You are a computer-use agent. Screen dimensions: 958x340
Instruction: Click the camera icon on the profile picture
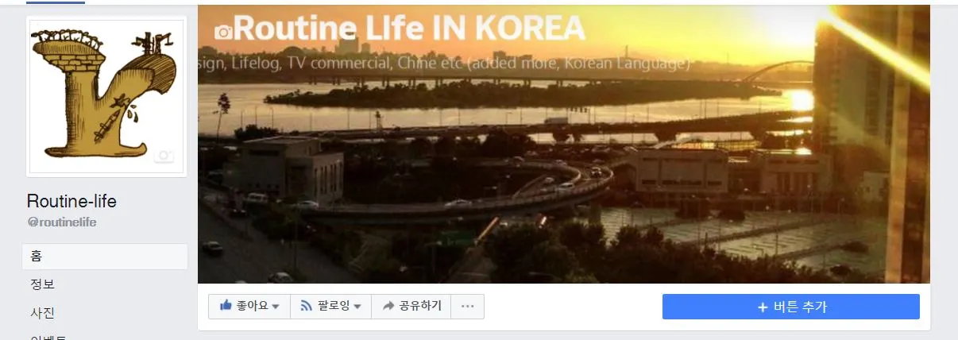point(164,156)
